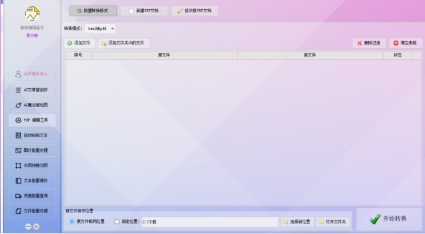
Task: Click the purple username 是孙啊
Action: coord(32,36)
